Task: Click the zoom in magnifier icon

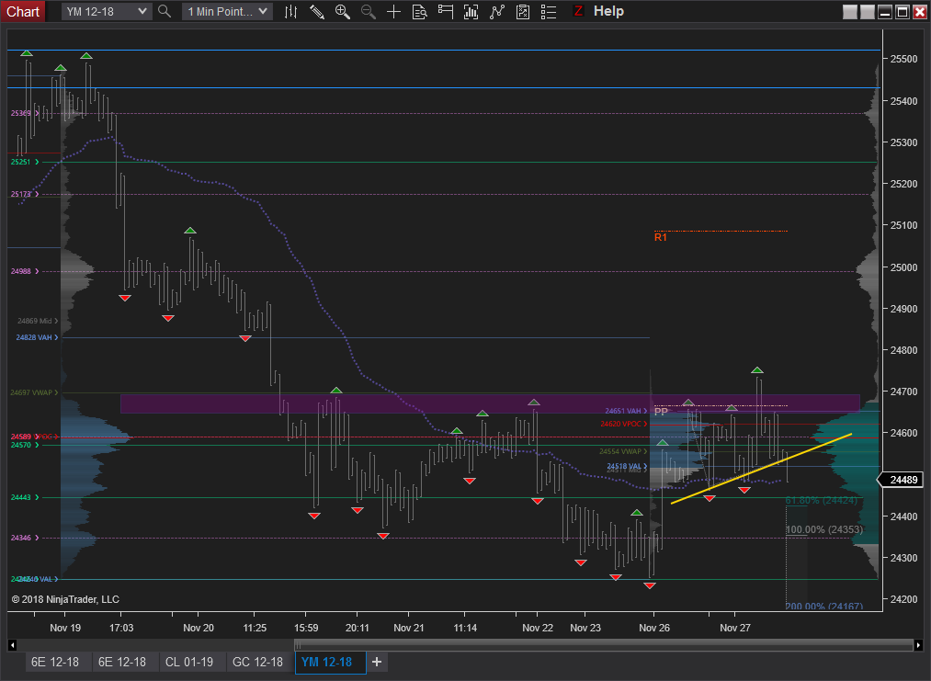Action: pos(343,11)
